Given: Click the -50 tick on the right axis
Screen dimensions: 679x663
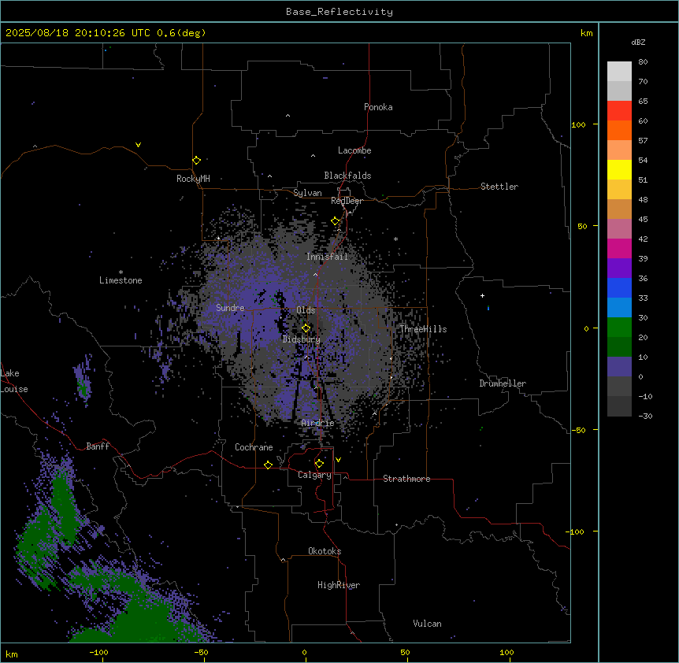Looking at the screenshot, I should [578, 430].
